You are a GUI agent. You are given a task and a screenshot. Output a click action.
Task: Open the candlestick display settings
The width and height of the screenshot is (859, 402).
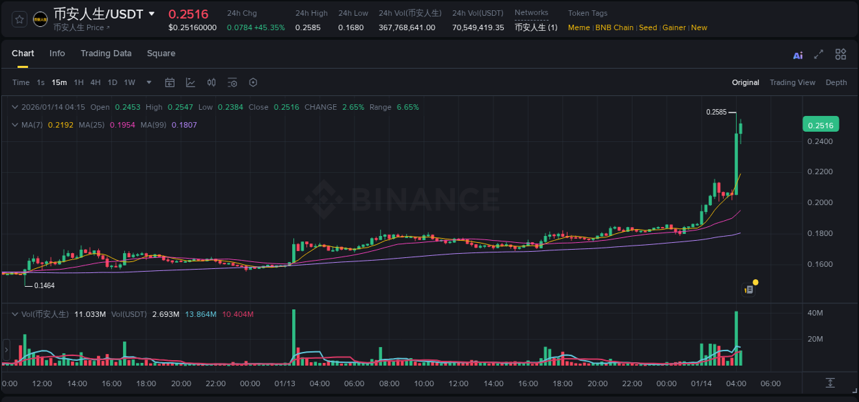tap(211, 82)
